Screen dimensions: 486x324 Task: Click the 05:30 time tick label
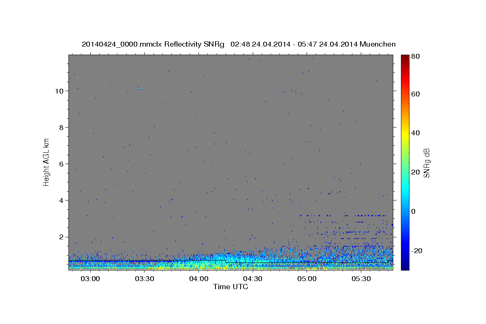click(x=362, y=279)
